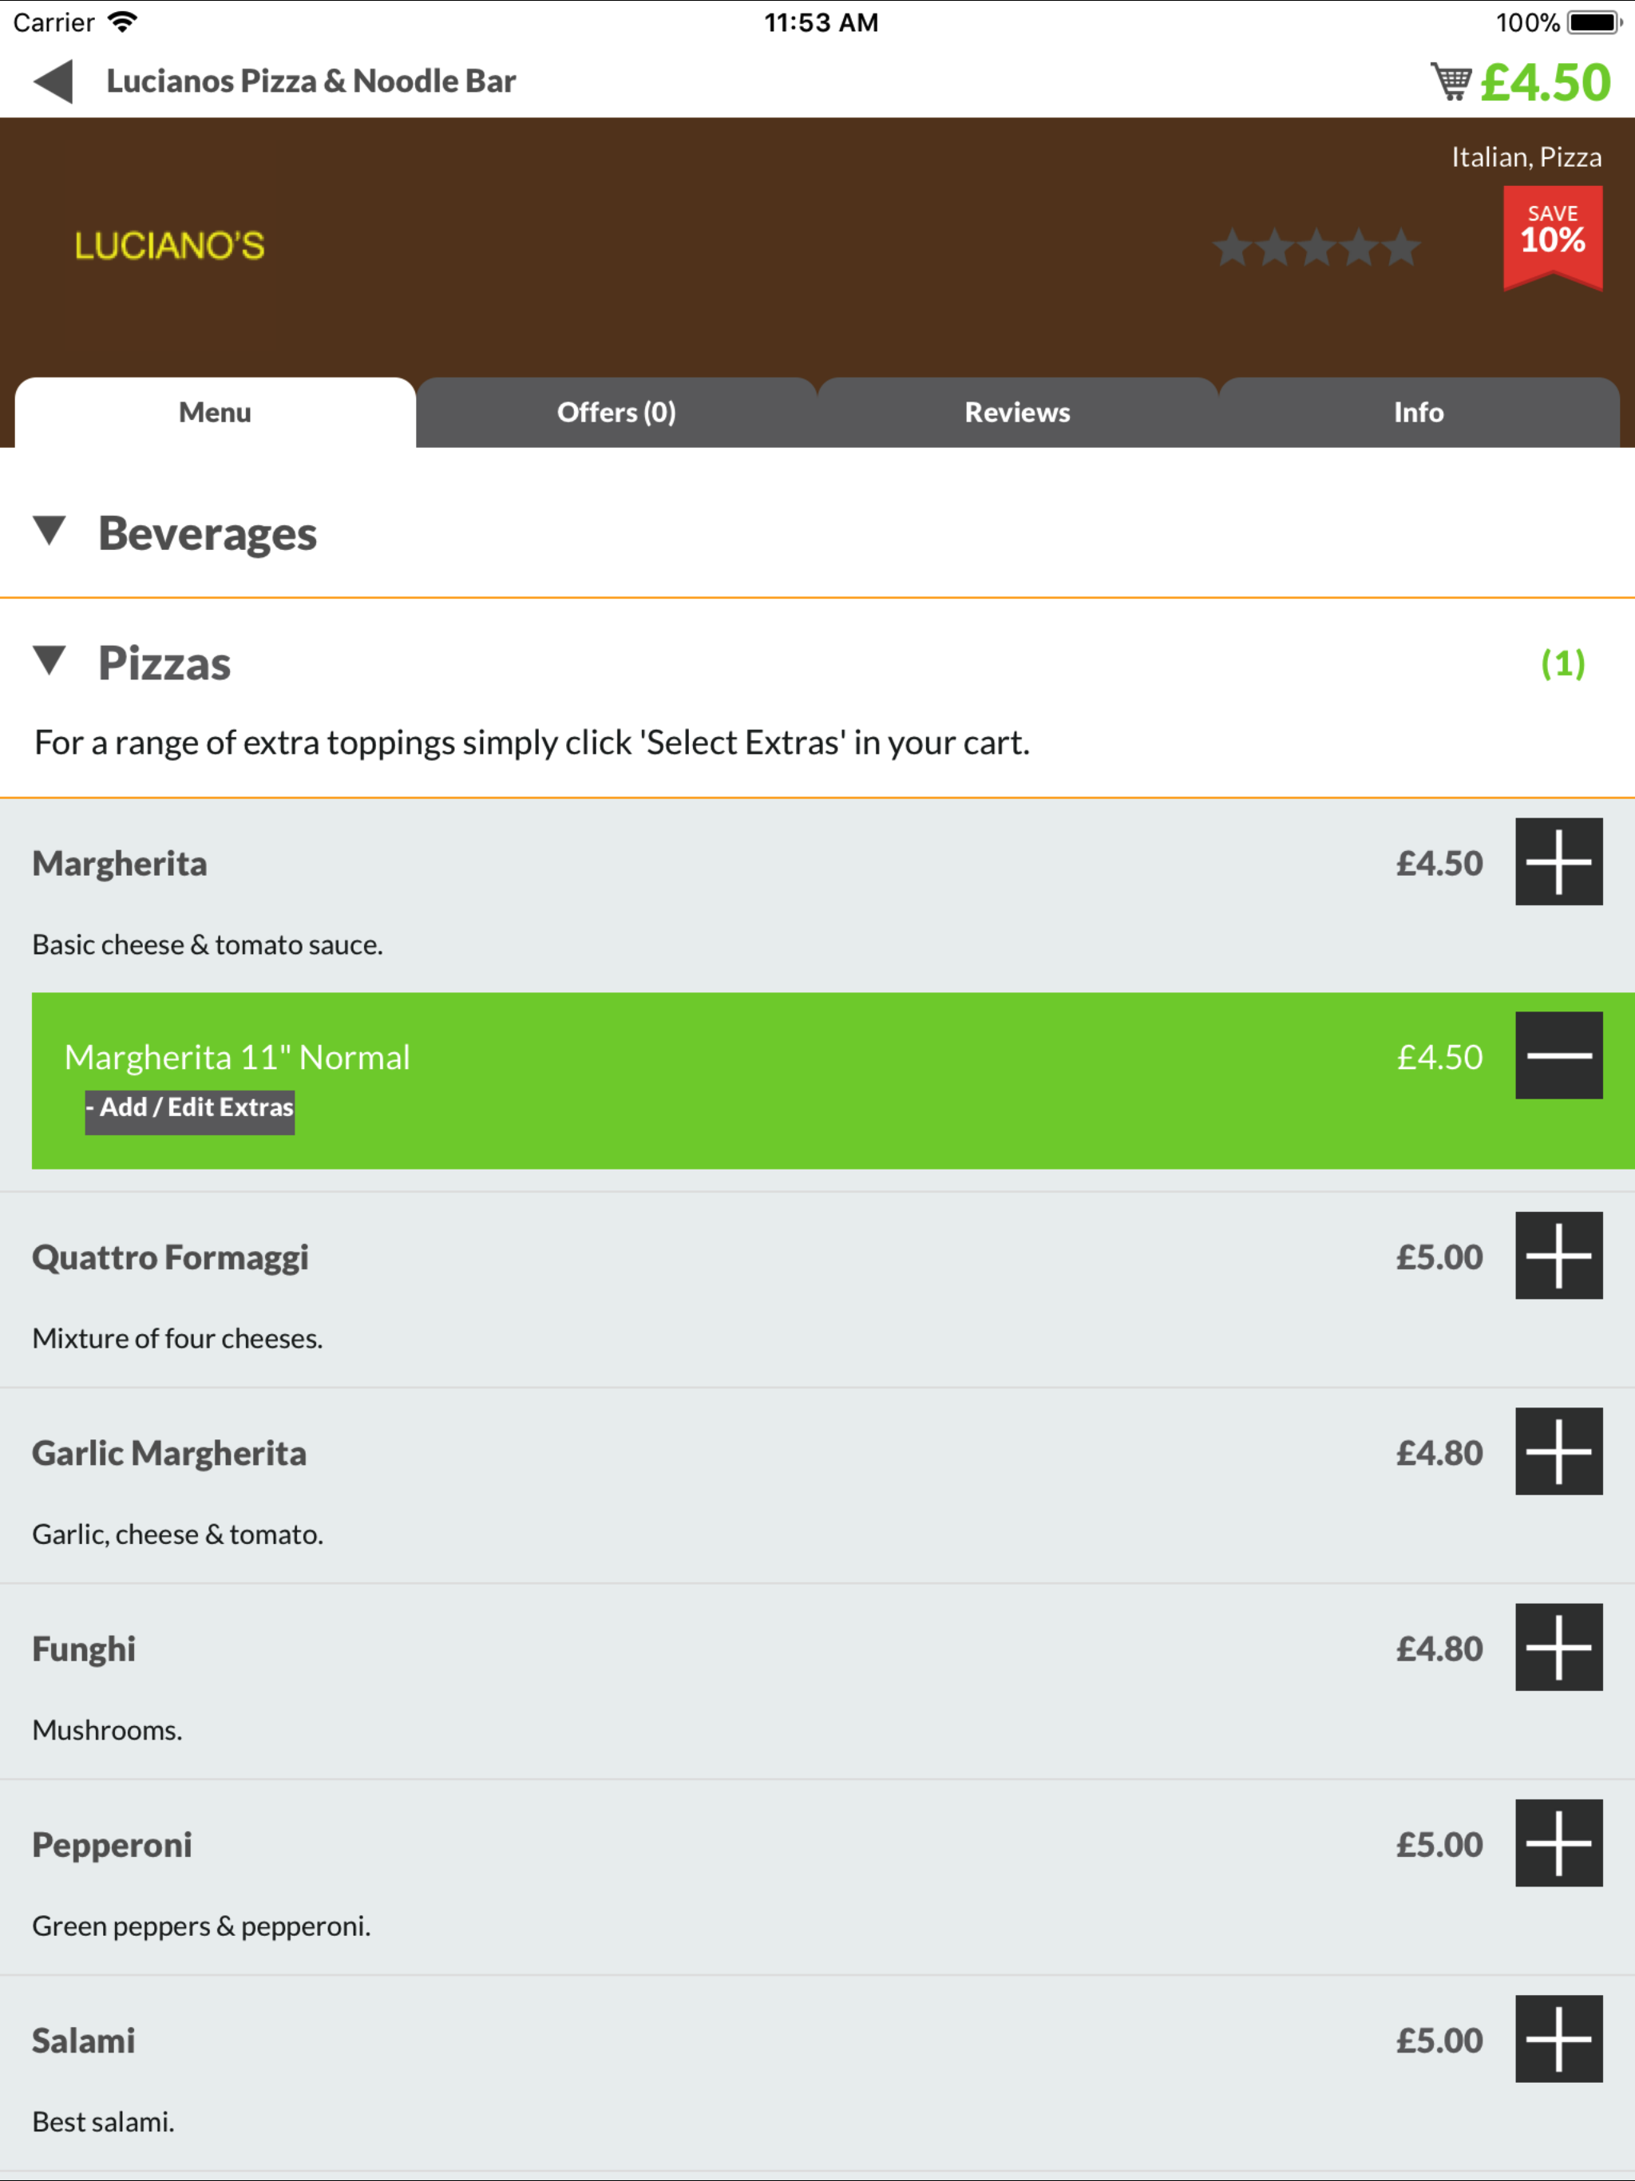1635x2181 pixels.
Task: Select the Funghi item name
Action: pyautogui.click(x=84, y=1649)
